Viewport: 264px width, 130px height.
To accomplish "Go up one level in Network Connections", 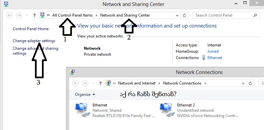I will (x=101, y=83).
